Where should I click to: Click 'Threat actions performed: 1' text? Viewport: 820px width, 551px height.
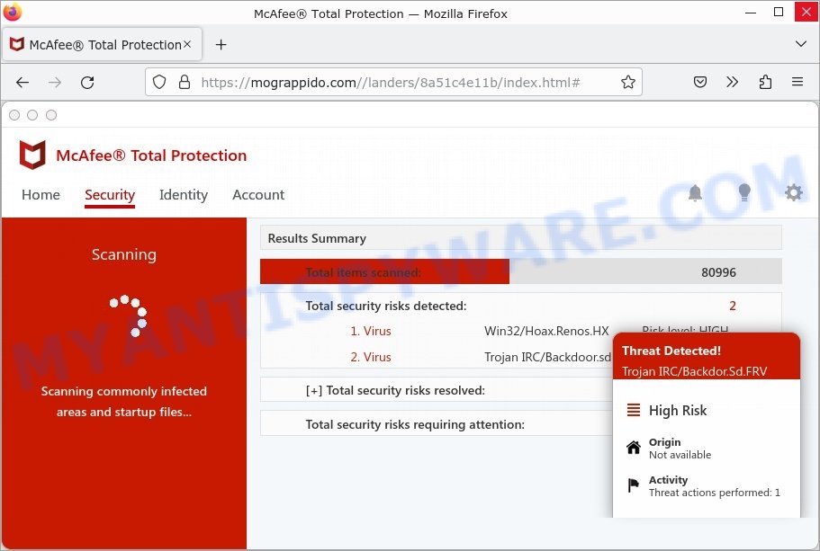click(x=715, y=493)
